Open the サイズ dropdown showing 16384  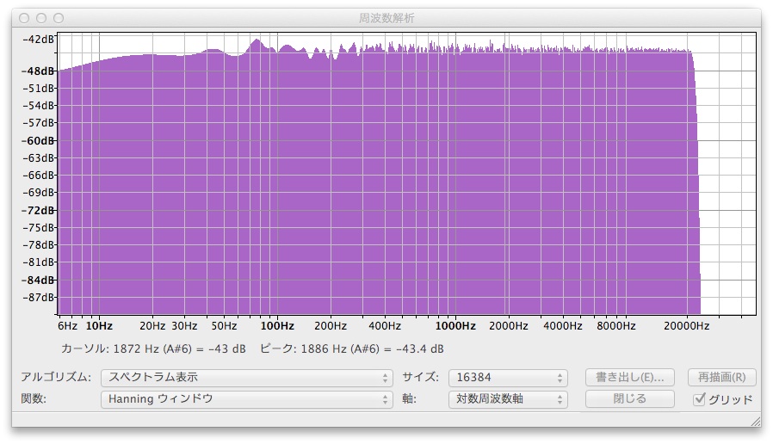point(508,378)
